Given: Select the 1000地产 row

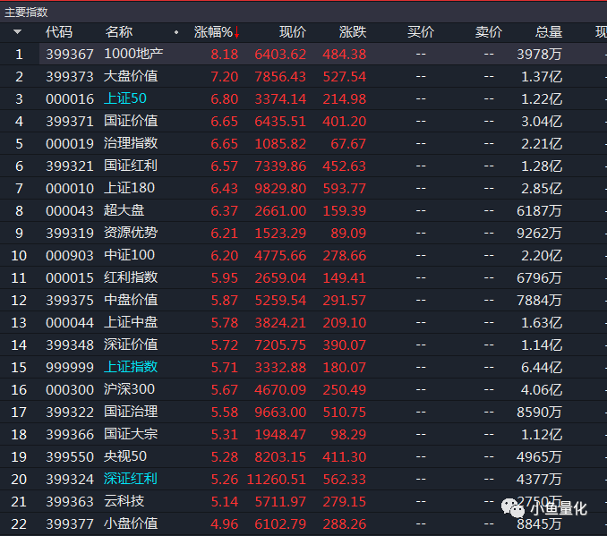Looking at the screenshot, I should pyautogui.click(x=303, y=54).
